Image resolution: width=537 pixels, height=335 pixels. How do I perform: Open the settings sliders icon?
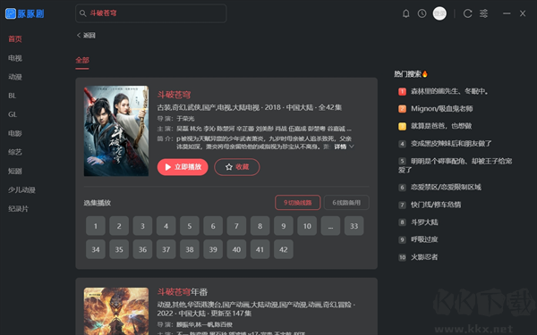[483, 13]
